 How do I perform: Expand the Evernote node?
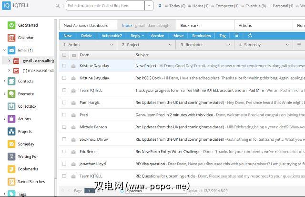pos(4,94)
